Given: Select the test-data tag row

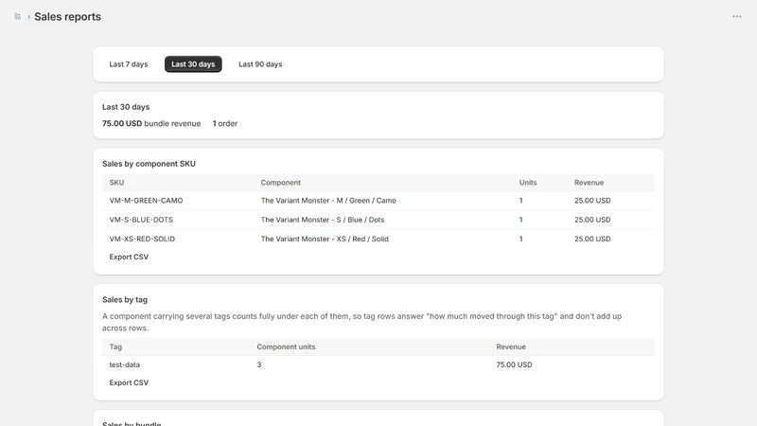Looking at the screenshot, I should coord(378,364).
